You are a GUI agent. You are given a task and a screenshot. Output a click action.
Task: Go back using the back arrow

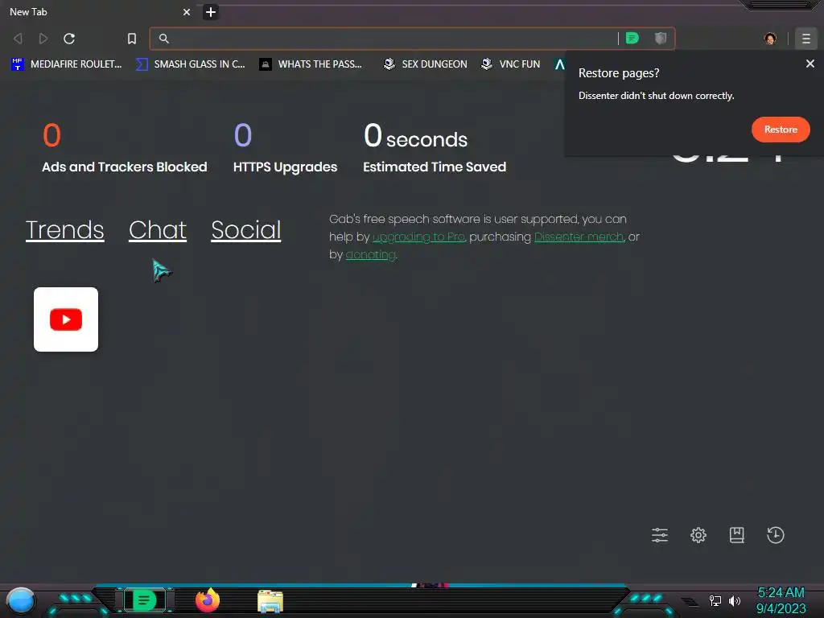18,39
